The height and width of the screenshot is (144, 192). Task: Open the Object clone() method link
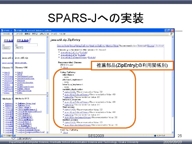pyautogui.click(x=24, y=107)
